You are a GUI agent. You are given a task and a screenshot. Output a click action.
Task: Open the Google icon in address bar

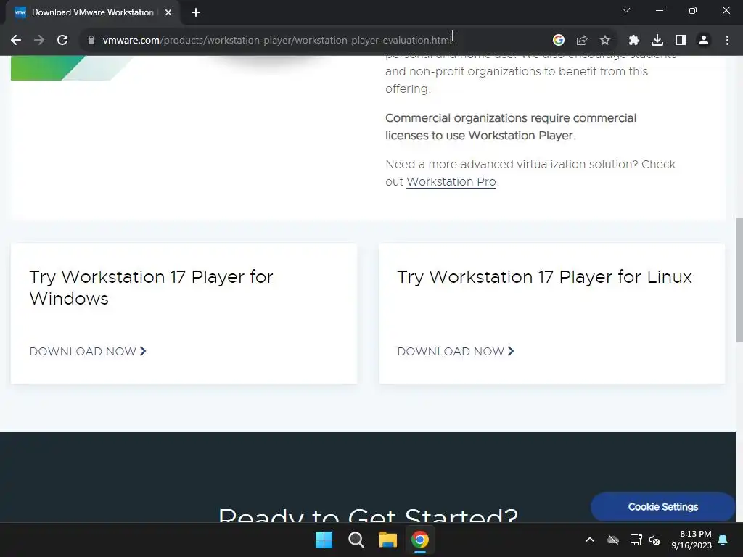click(559, 41)
